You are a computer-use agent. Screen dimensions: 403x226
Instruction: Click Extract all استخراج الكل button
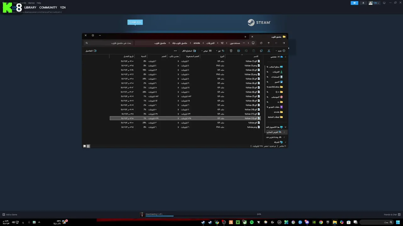189,51
